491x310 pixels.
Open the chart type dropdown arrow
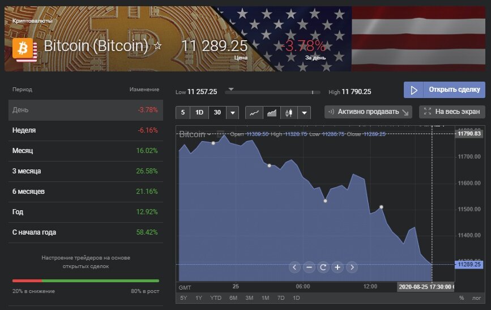click(x=305, y=112)
